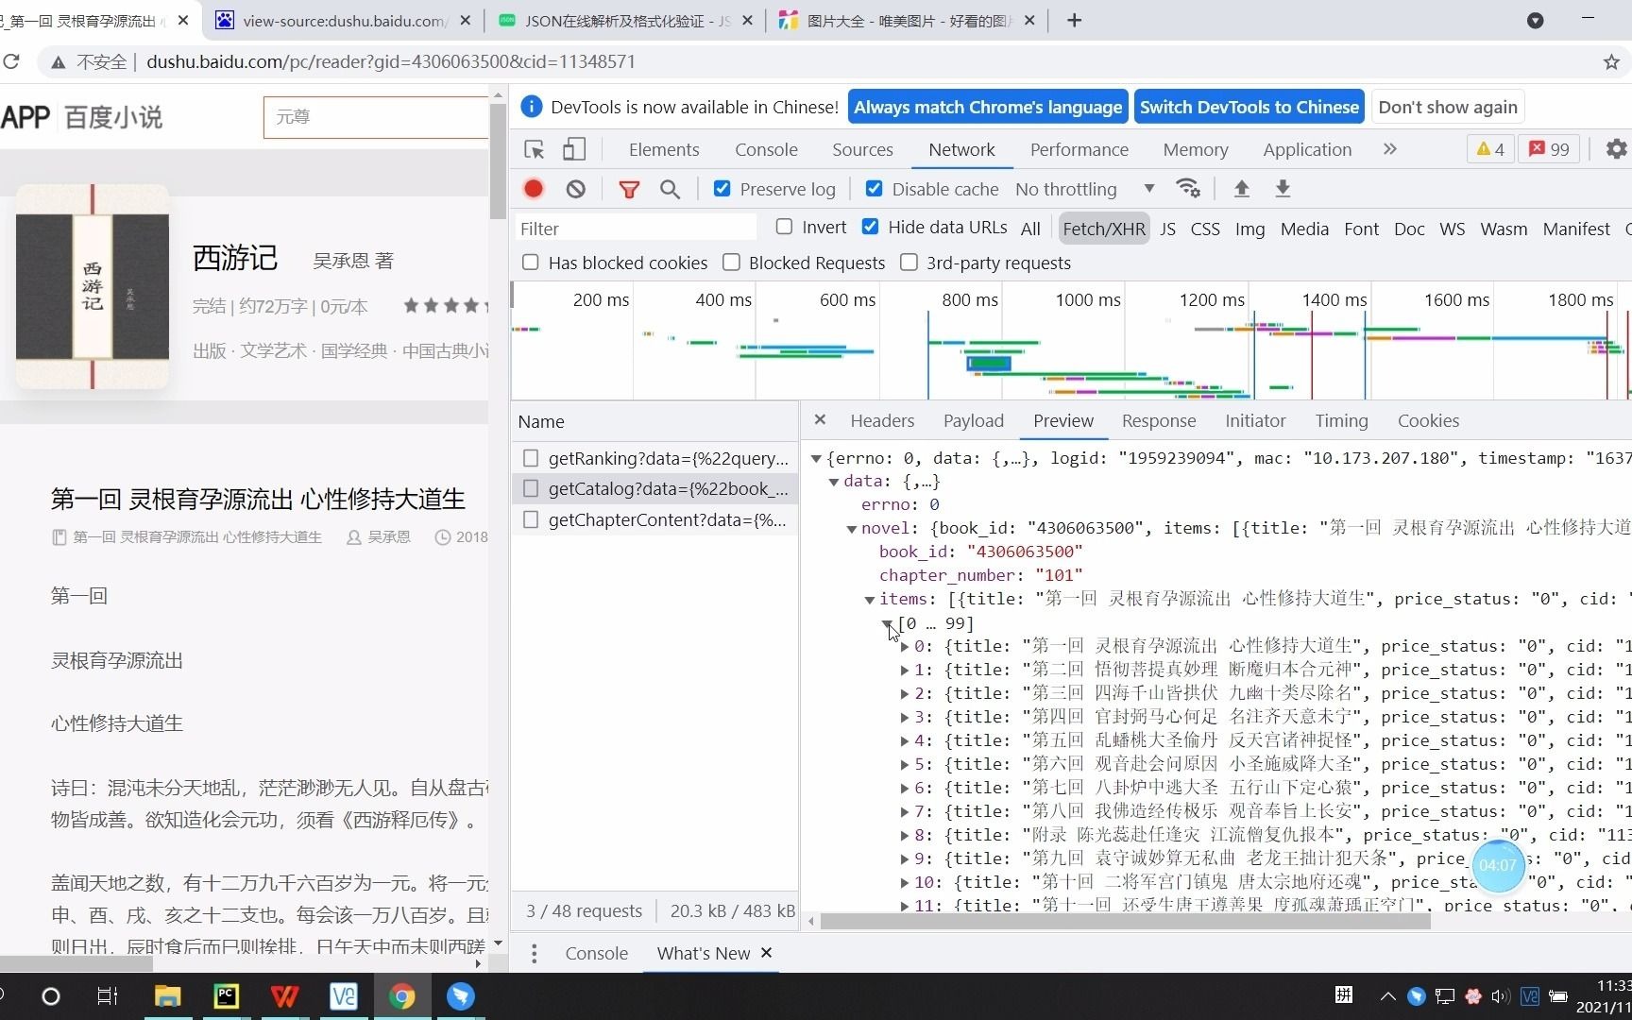Import HAR file upload icon
Viewport: 1632px width, 1020px height.
1242,189
